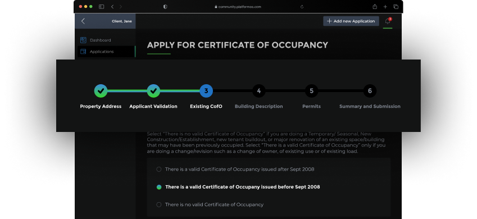
Task: Reload the page in Safari
Action: tap(302, 7)
